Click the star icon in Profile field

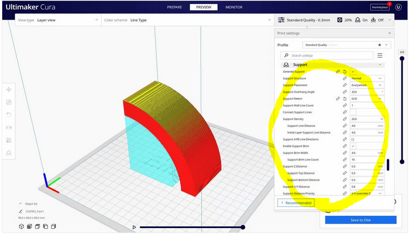[380, 45]
